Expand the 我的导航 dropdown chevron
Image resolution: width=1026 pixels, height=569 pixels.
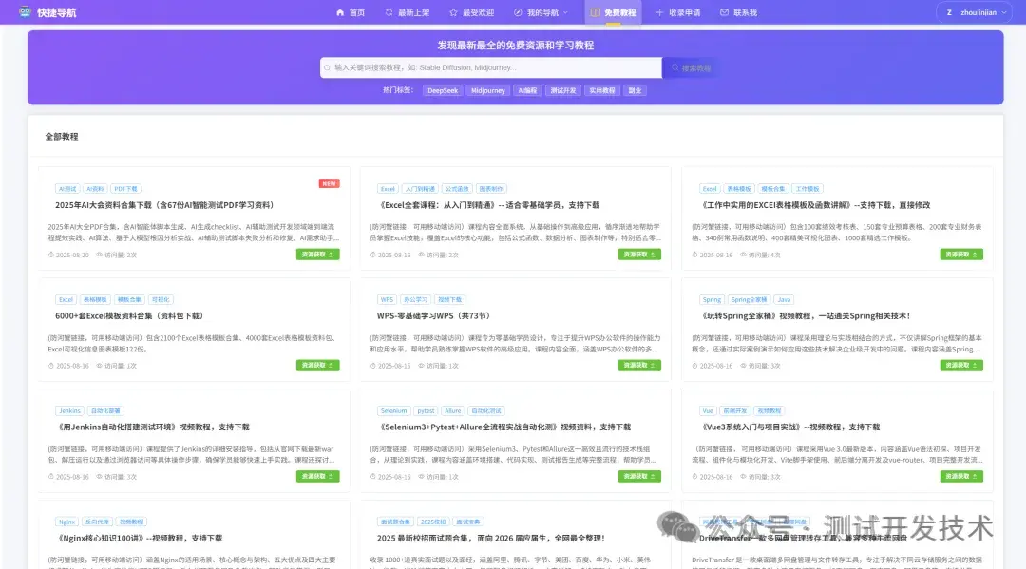point(564,12)
